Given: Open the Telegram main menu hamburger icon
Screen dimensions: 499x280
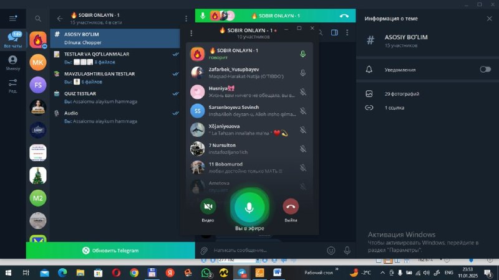Looking at the screenshot, I should tap(12, 19).
